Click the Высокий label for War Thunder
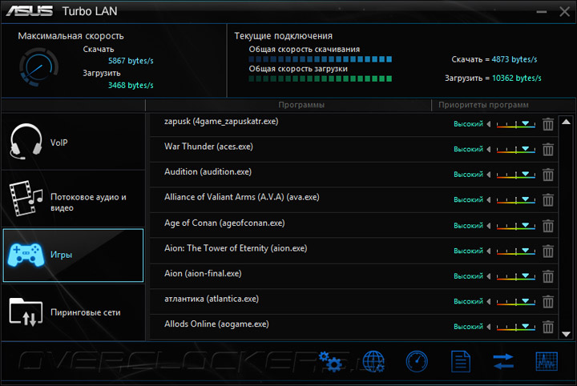 tap(468, 149)
